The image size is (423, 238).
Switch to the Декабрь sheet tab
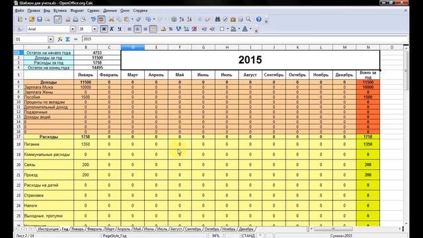point(246,229)
